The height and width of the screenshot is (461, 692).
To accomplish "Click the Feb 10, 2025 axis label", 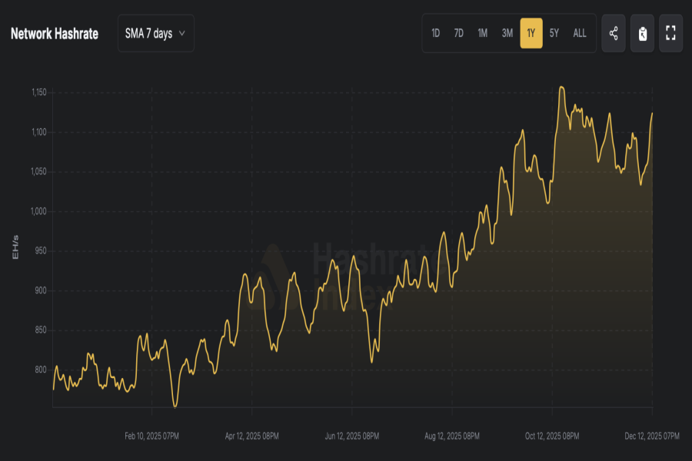I will tap(152, 436).
